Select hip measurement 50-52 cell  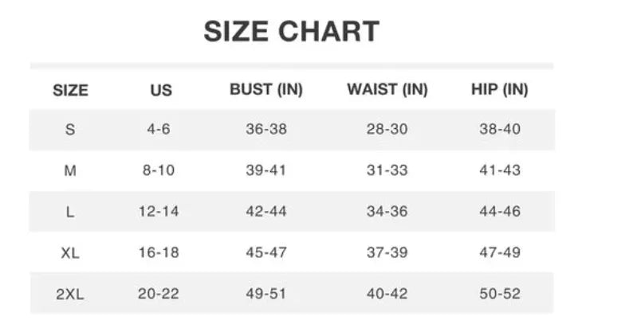tap(500, 295)
